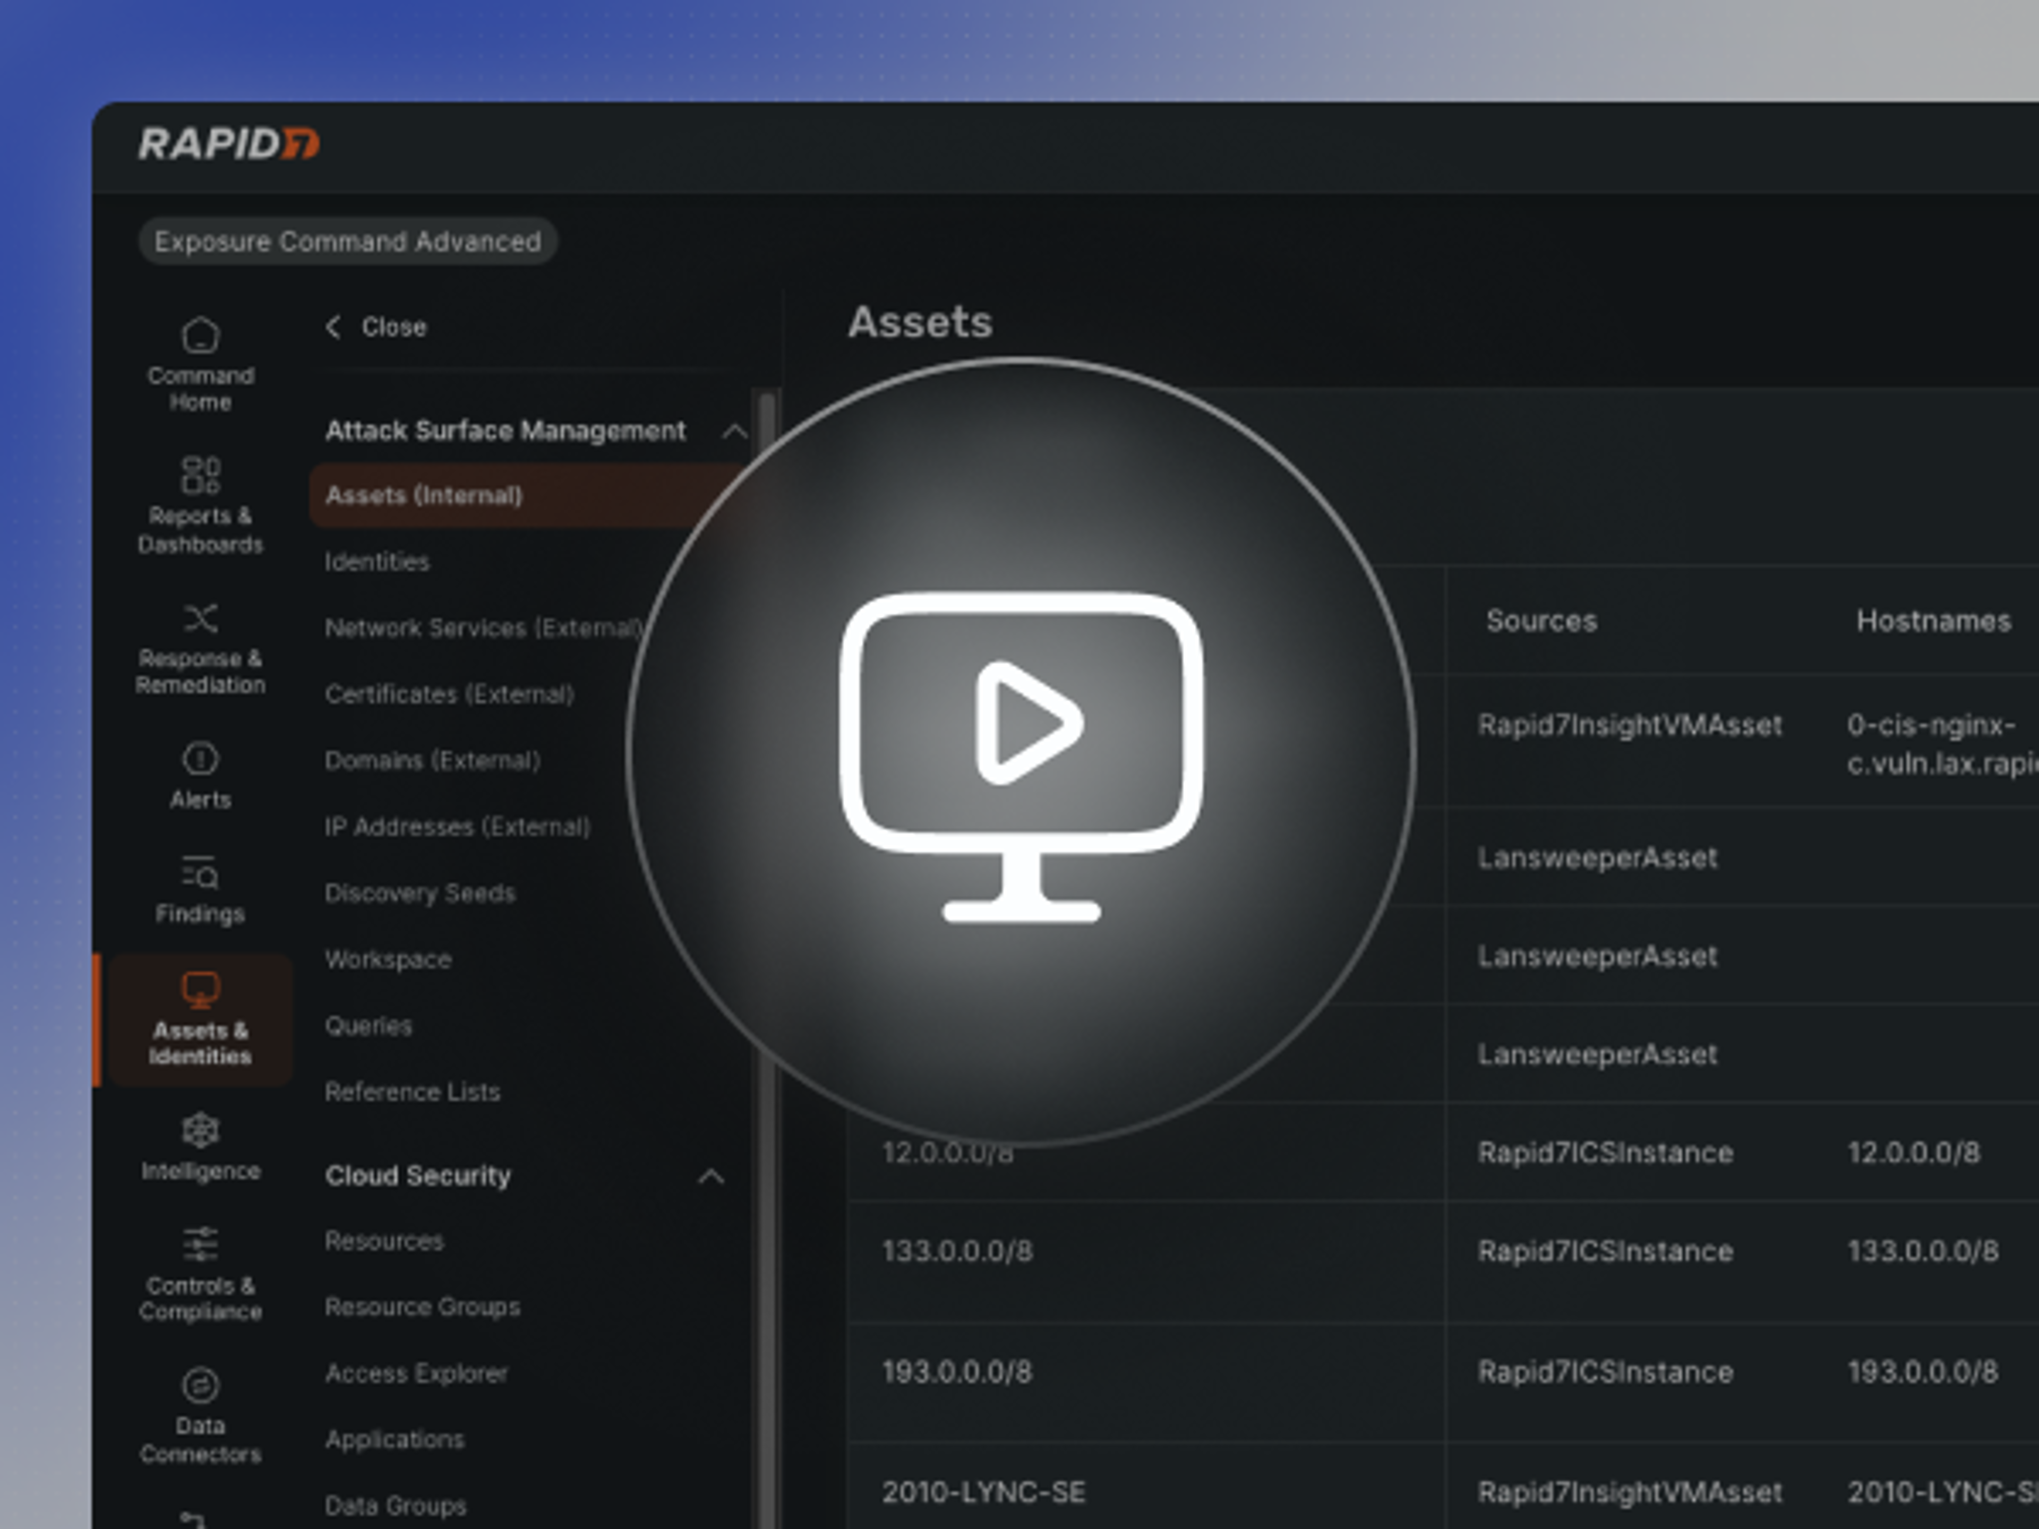Open Applications menu item
Image resolution: width=2039 pixels, height=1529 pixels.
click(x=395, y=1440)
